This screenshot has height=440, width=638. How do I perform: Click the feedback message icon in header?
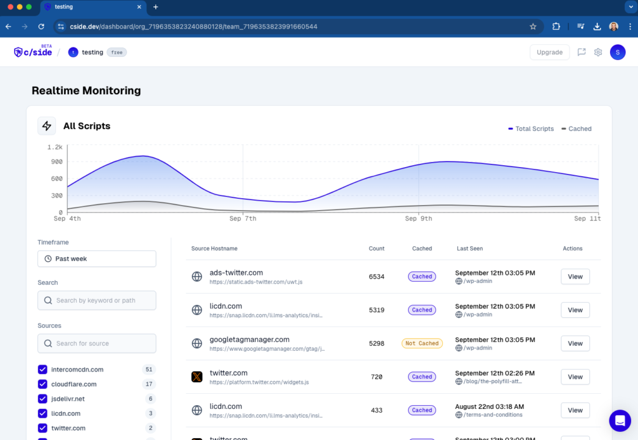click(x=581, y=52)
